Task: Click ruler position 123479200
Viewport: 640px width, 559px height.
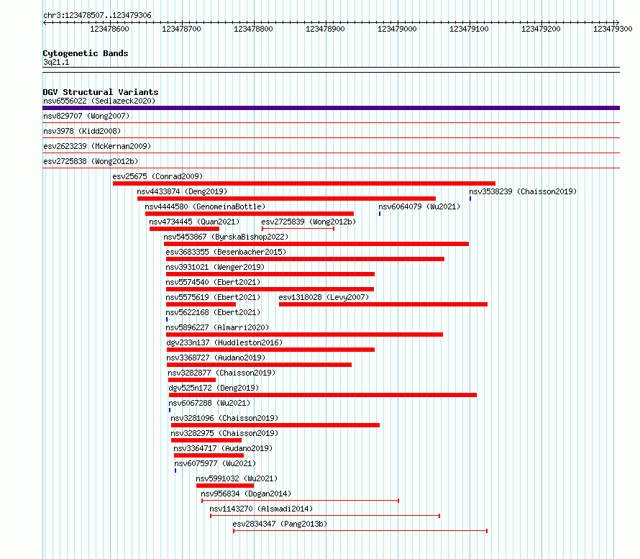Action: click(x=541, y=29)
